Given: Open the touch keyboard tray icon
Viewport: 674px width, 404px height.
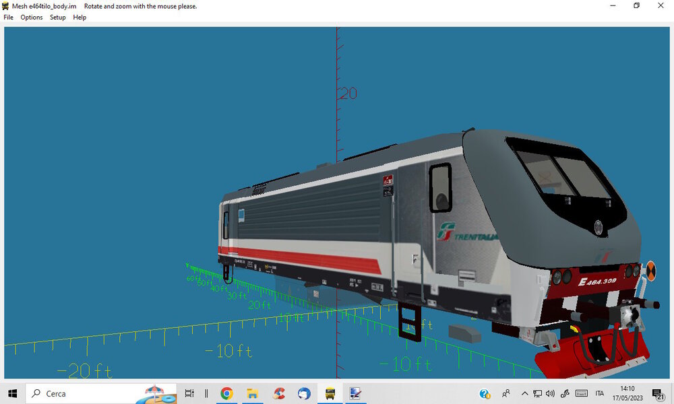Looking at the screenshot, I should pyautogui.click(x=581, y=393).
